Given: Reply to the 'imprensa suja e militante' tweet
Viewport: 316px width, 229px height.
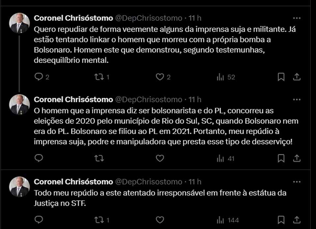Looking at the screenshot, I should [x=39, y=77].
